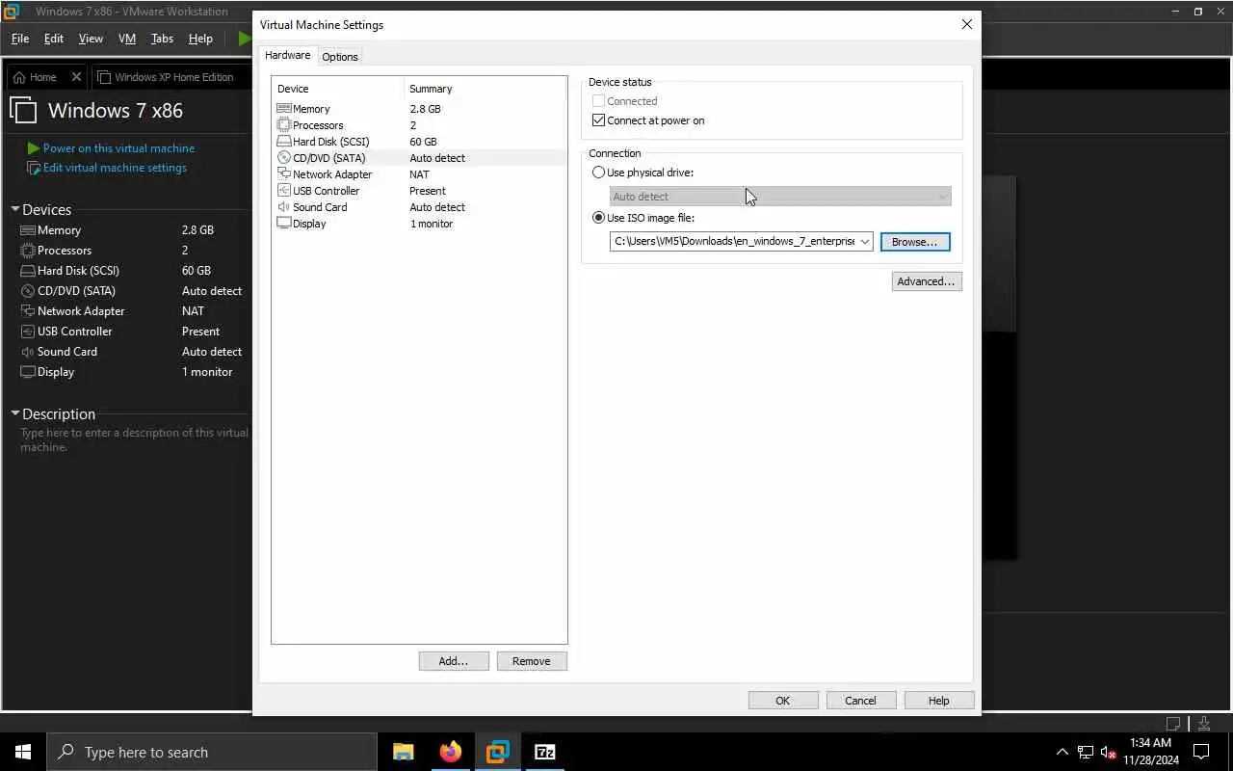Click the Hard Disk (SCSI) icon in dialog list
1233x771 pixels.
coord(283,142)
